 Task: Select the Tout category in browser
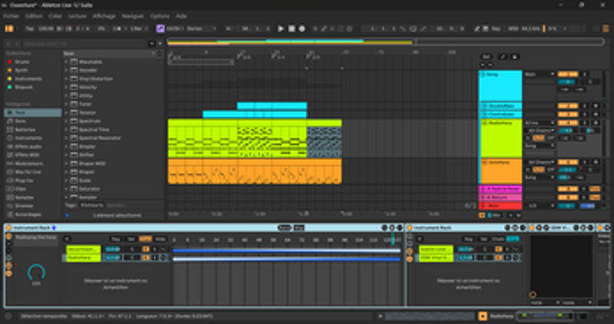click(33, 112)
